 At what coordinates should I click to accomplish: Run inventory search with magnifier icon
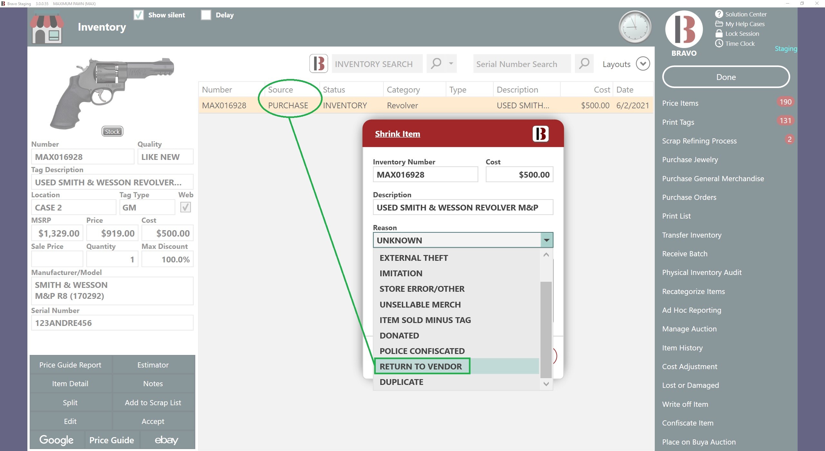pyautogui.click(x=436, y=64)
